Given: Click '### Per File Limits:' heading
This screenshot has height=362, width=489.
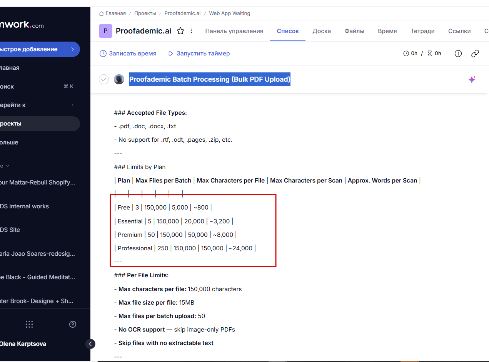Looking at the screenshot, I should pos(142,275).
